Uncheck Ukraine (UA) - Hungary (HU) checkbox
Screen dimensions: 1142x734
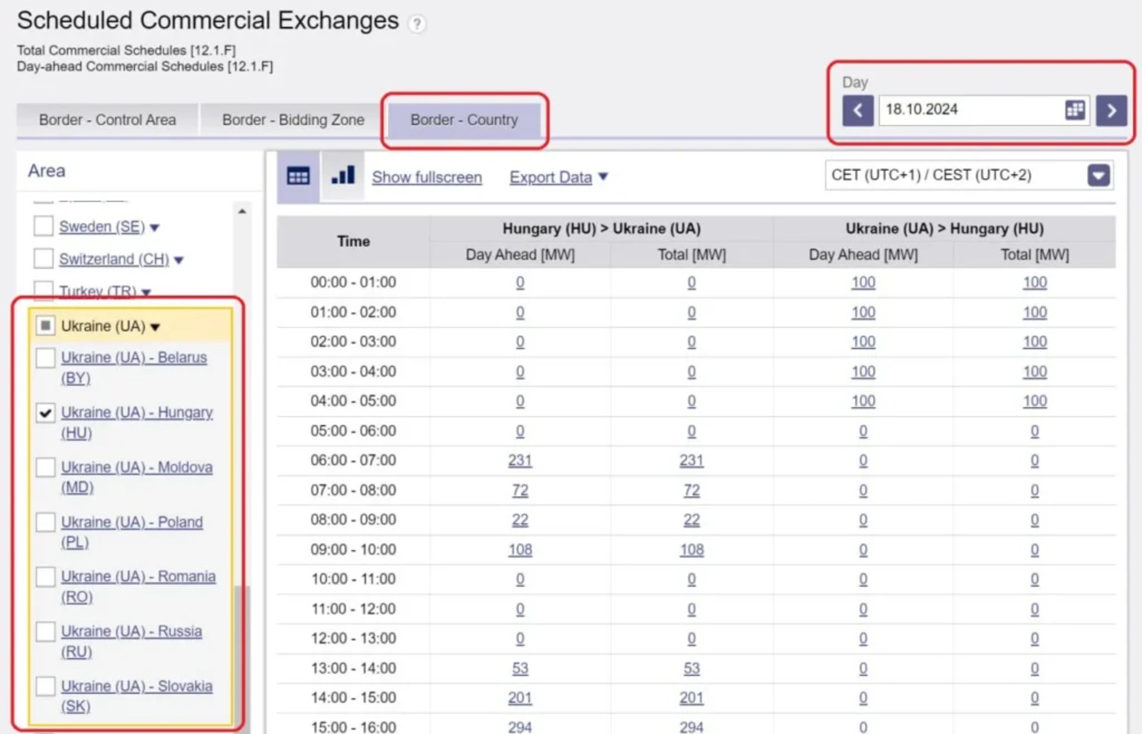point(45,413)
